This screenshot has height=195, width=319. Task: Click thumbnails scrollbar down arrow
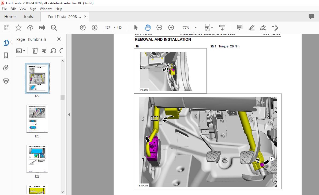(x=62, y=192)
